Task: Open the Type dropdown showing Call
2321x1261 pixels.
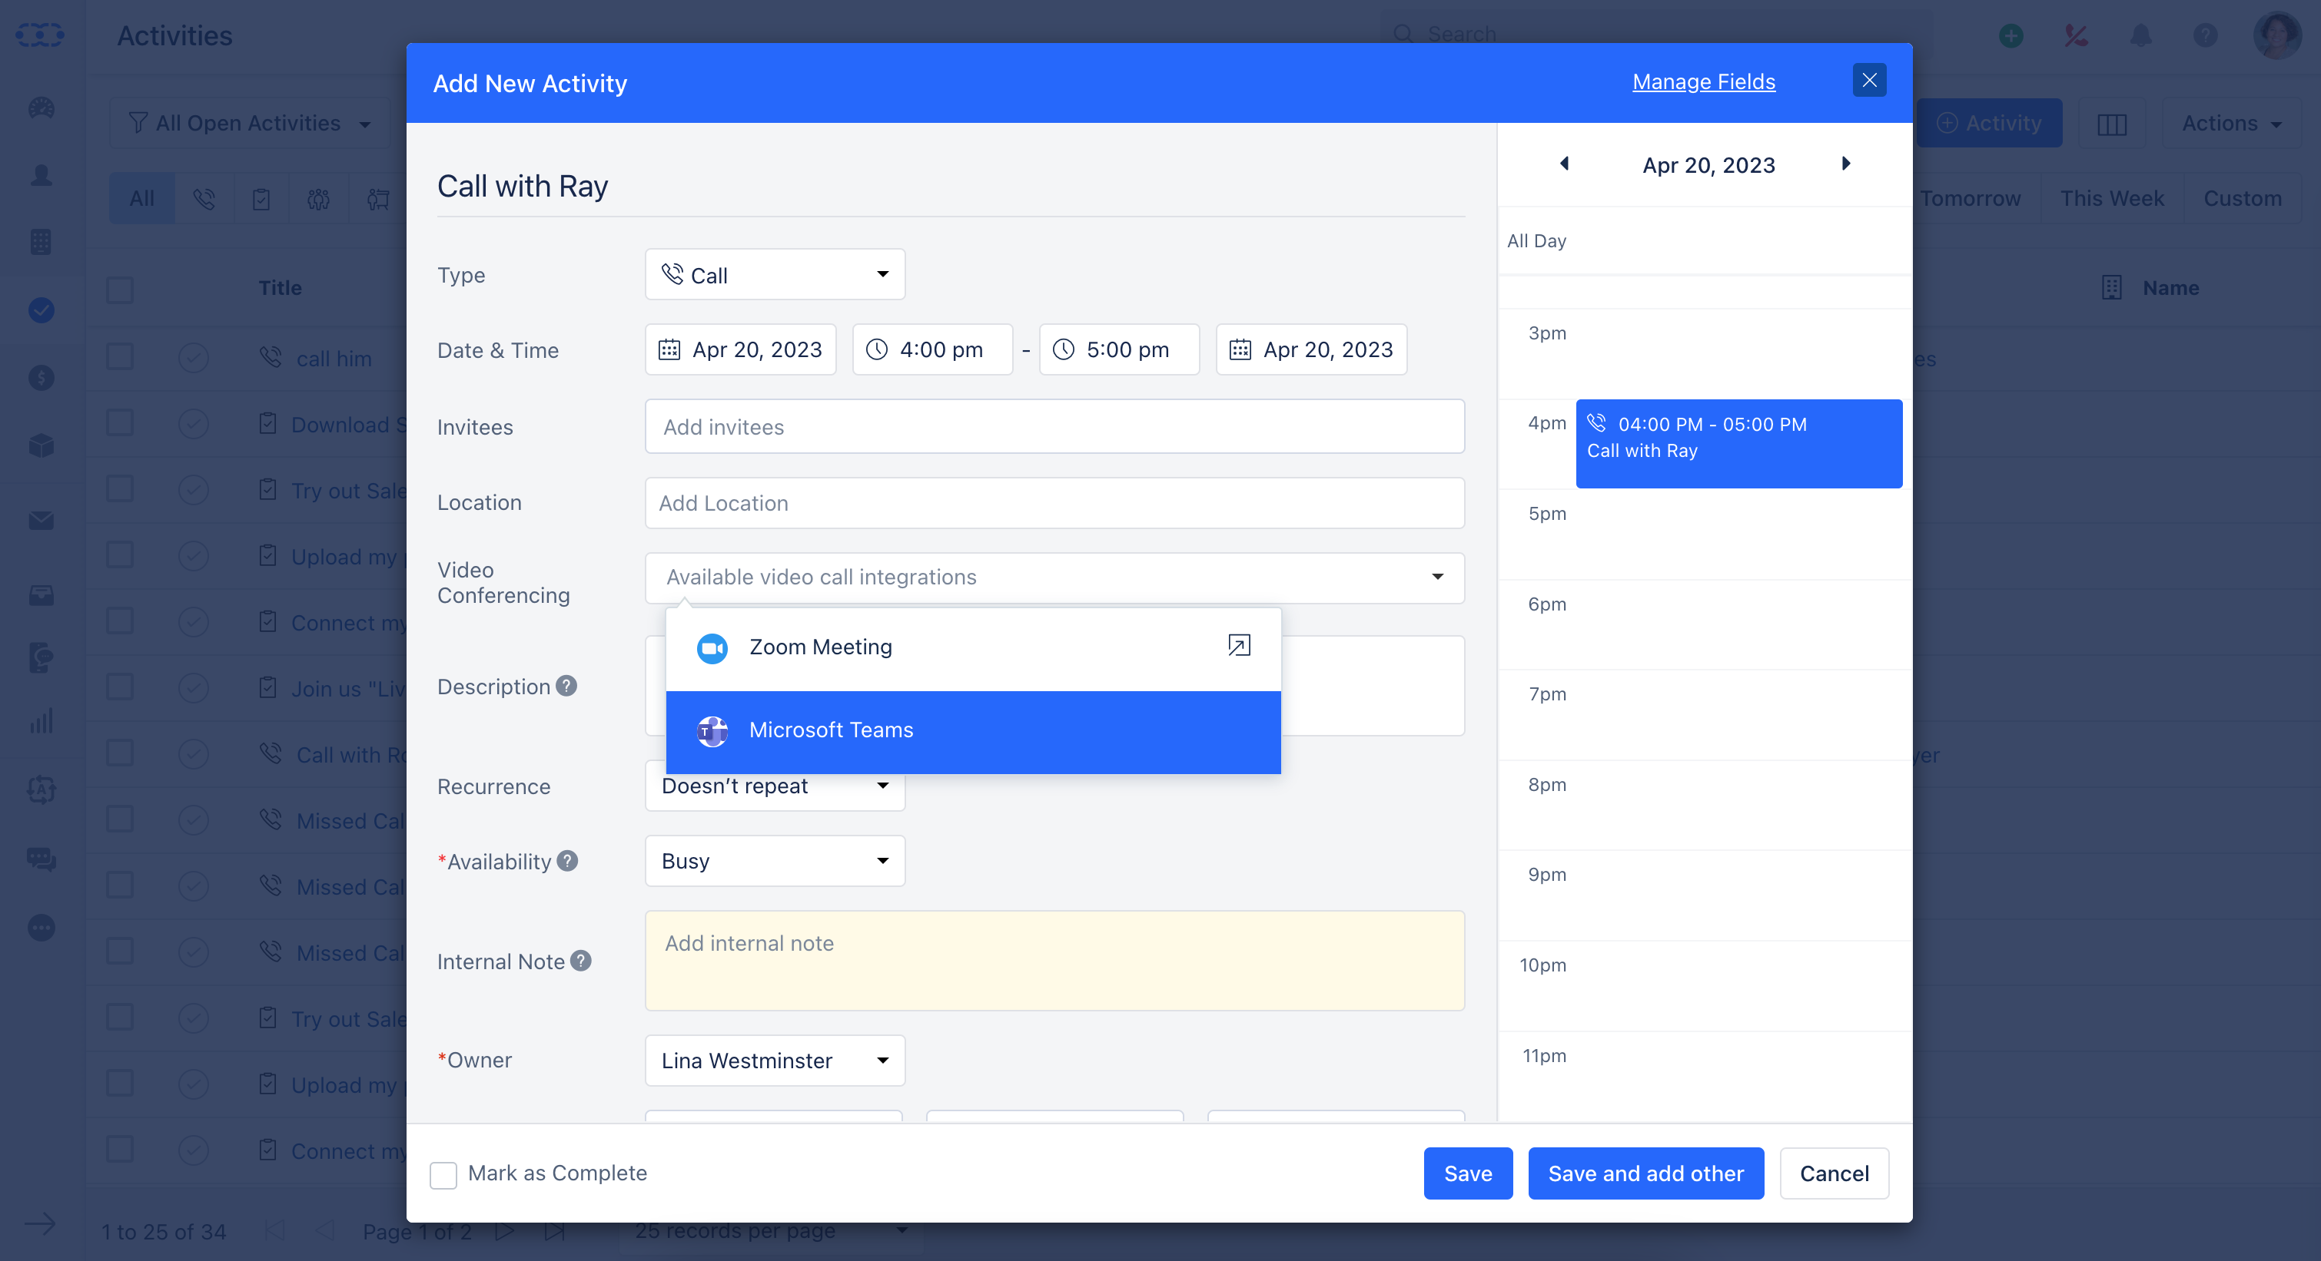Action: [x=775, y=274]
